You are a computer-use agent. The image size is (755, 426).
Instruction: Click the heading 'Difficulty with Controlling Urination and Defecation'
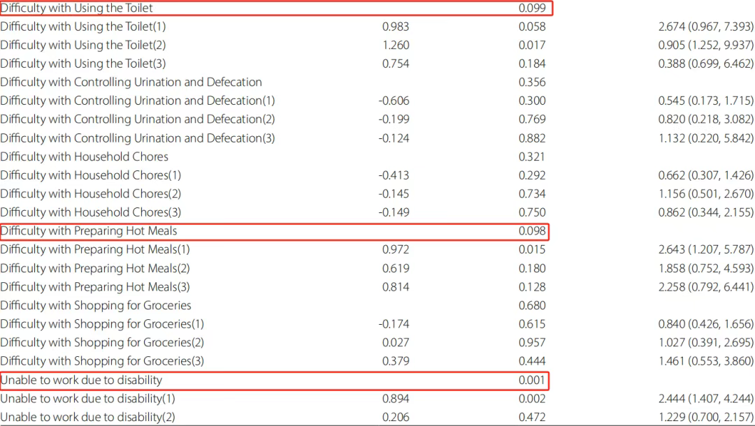[x=131, y=82]
